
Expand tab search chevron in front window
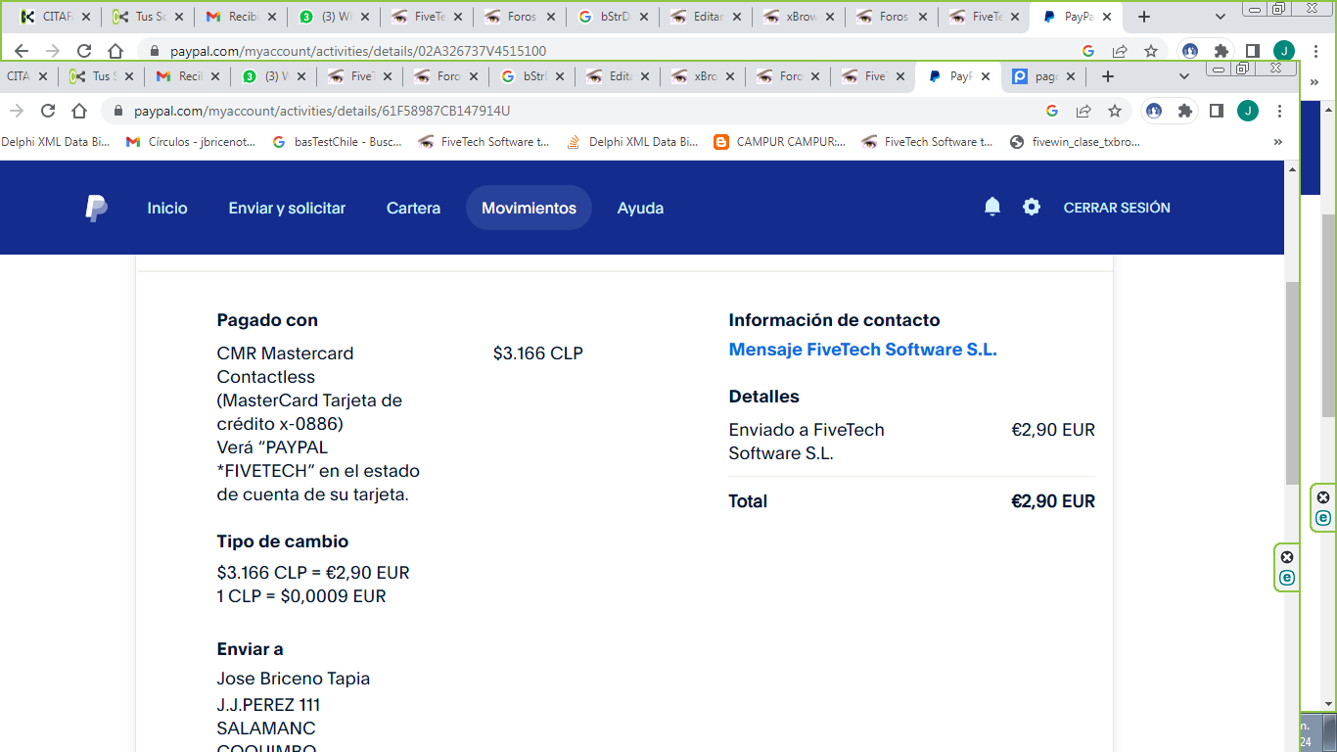[x=1184, y=76]
